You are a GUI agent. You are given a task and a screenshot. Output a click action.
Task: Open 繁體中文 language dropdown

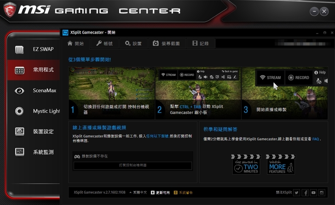click(138, 193)
